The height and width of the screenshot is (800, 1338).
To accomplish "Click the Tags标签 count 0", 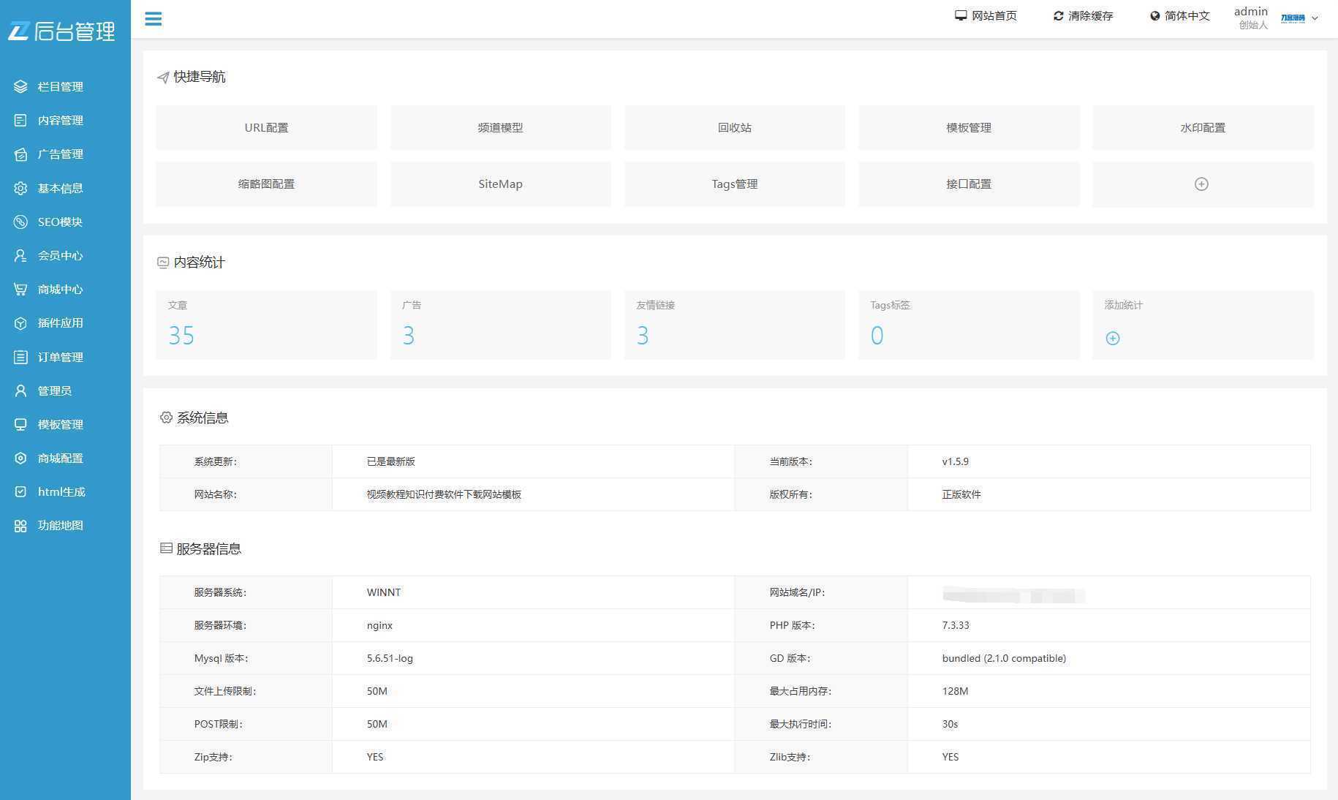I will pyautogui.click(x=877, y=336).
